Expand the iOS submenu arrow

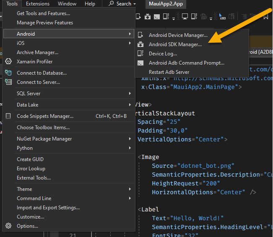click(130, 43)
